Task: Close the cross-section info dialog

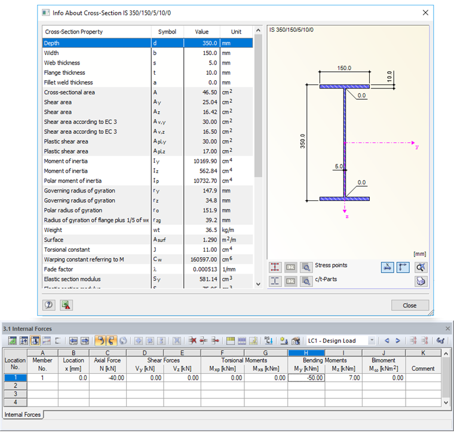Action: [409, 305]
